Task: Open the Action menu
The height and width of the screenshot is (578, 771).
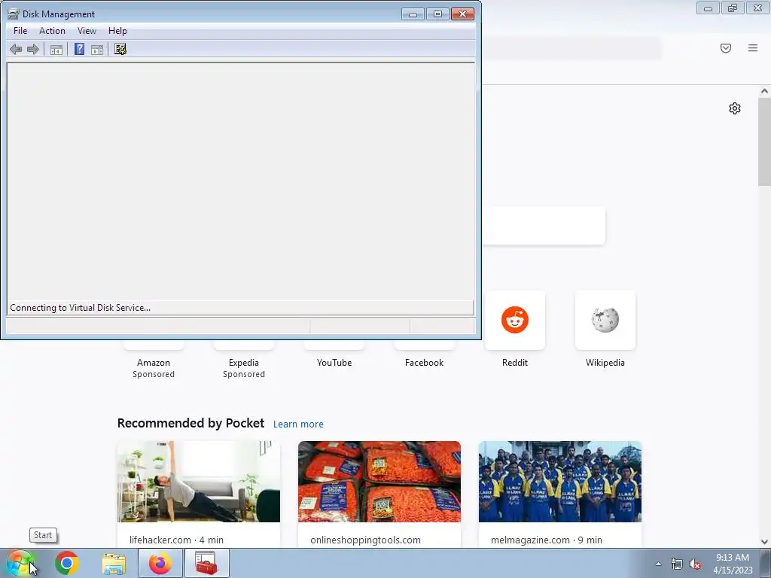Action: coord(52,30)
